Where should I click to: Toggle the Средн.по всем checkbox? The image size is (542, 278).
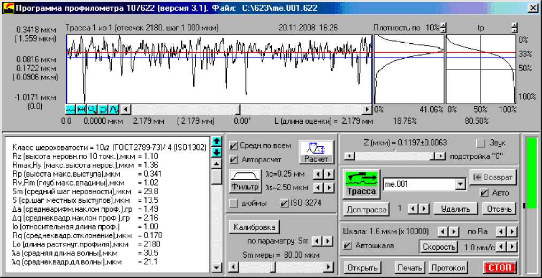[x=233, y=146]
